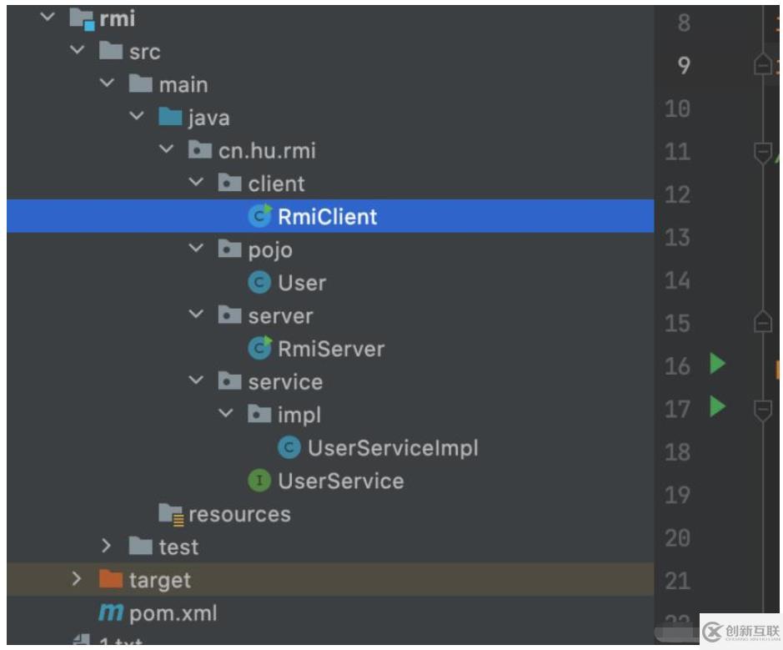Collapse the cn.hu.rmi package
The width and height of the screenshot is (783, 650).
pyautogui.click(x=167, y=150)
